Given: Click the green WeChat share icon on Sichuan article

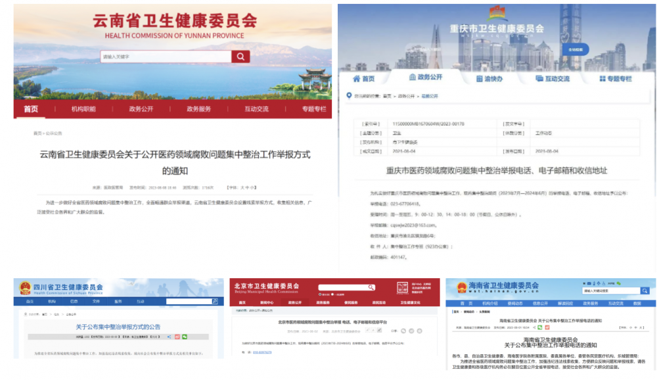Looking at the screenshot, I should tap(185, 337).
